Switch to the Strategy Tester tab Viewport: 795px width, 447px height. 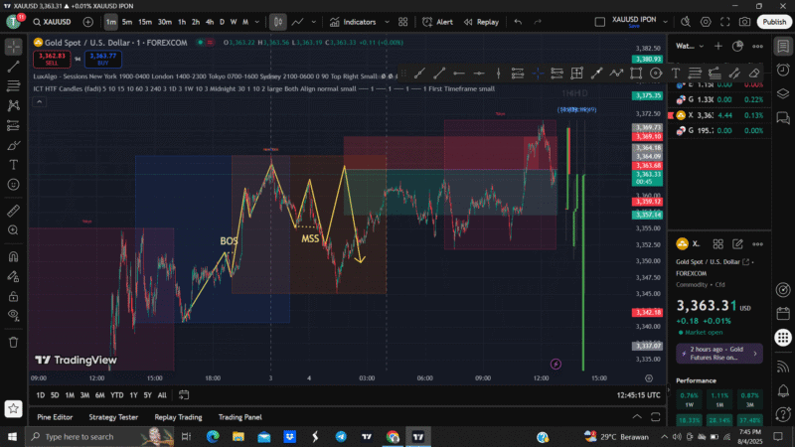click(x=112, y=417)
